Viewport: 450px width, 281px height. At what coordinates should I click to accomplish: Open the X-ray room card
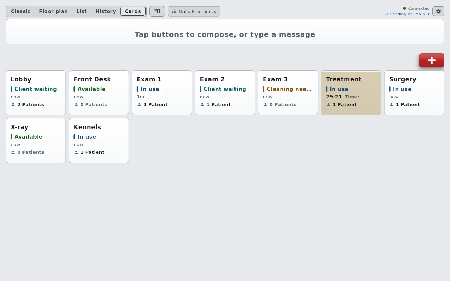(36, 140)
